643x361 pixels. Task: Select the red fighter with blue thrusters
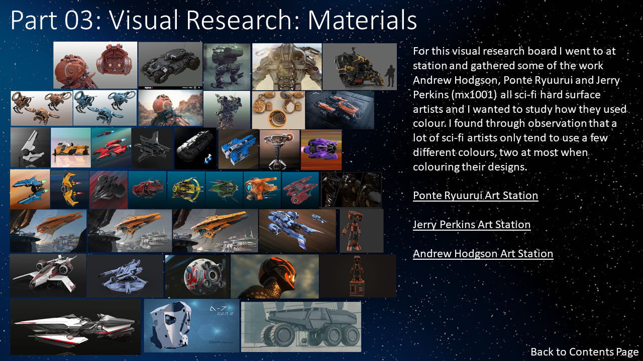[111, 147]
